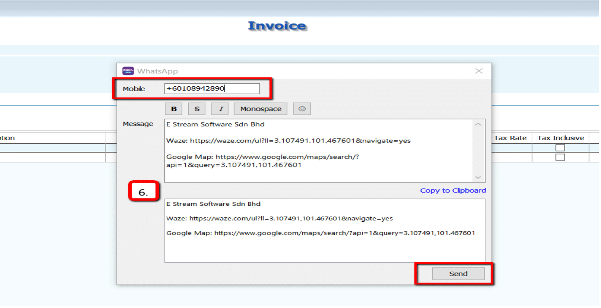Viewport: 601px width, 308px height.
Task: Select the Tax Rate column header
Action: point(510,138)
